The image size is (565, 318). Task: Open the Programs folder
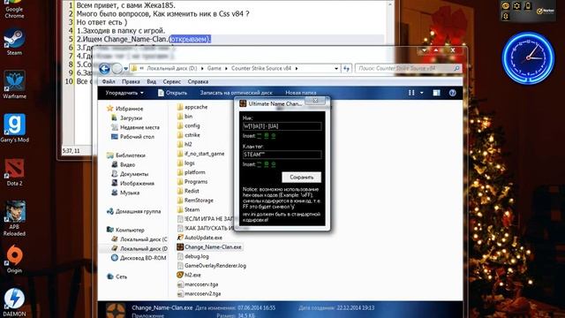[x=192, y=182]
